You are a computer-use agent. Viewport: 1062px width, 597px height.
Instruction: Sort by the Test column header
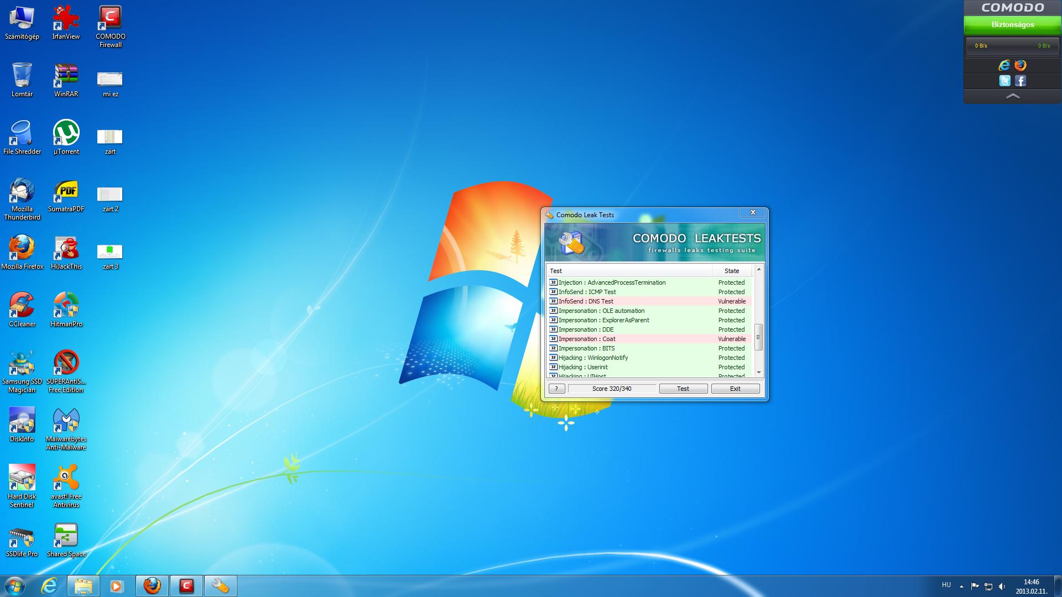coord(629,271)
